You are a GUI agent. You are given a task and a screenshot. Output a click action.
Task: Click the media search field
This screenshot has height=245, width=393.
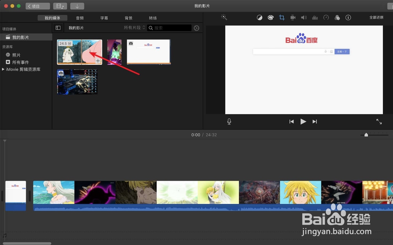click(x=169, y=28)
